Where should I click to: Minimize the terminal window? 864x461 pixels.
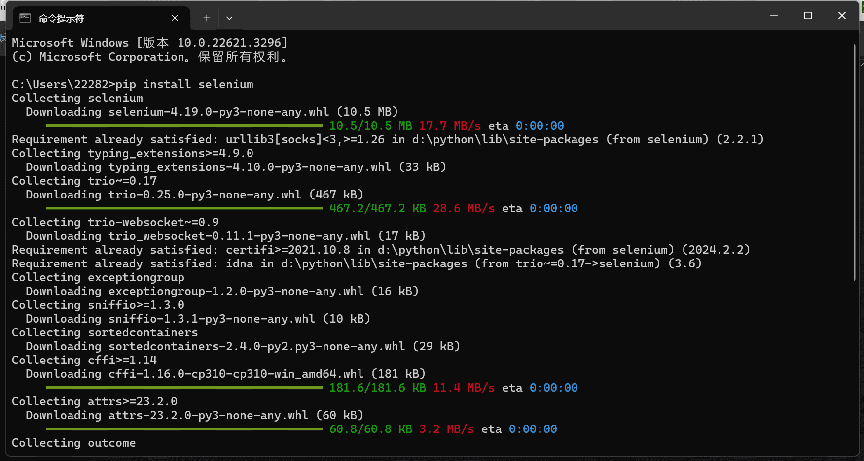point(774,16)
